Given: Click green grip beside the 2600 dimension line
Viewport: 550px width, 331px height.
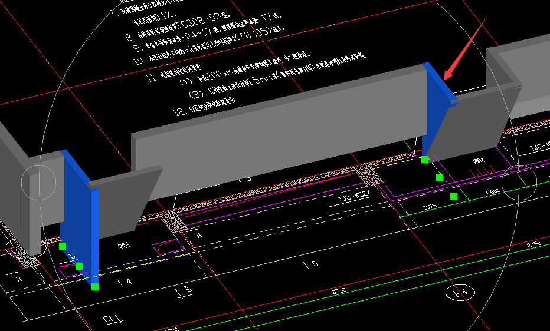Looking at the screenshot, I should click(x=454, y=196).
